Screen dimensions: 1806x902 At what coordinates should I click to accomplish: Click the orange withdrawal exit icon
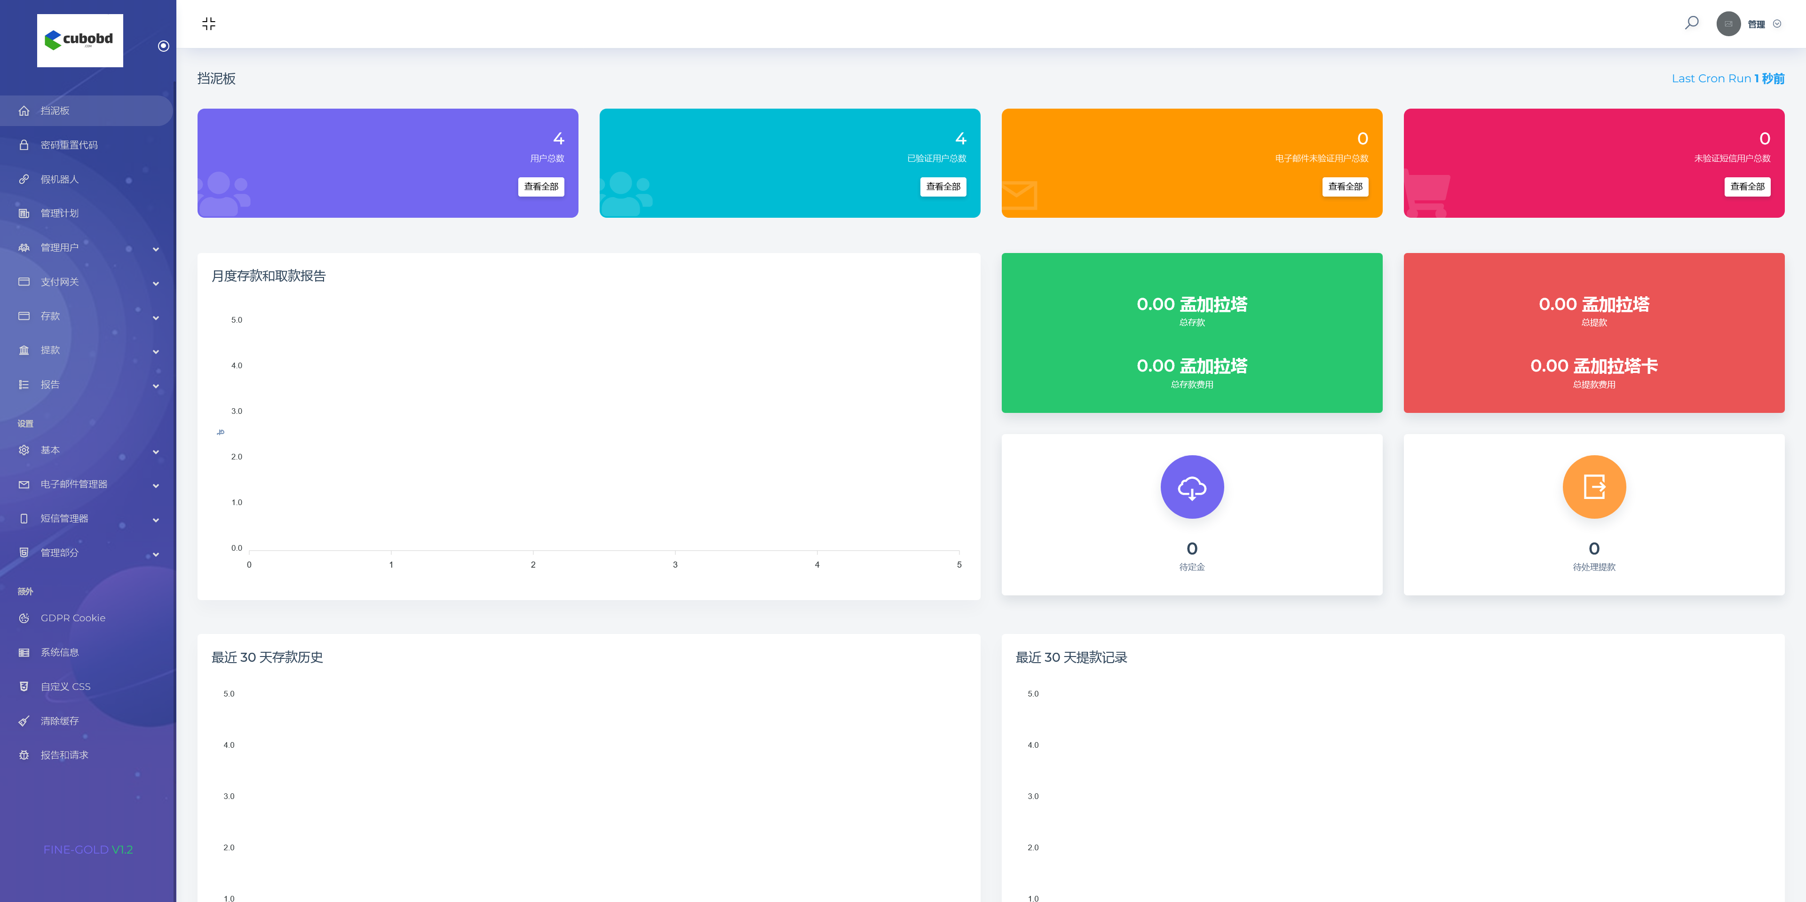pos(1593,487)
